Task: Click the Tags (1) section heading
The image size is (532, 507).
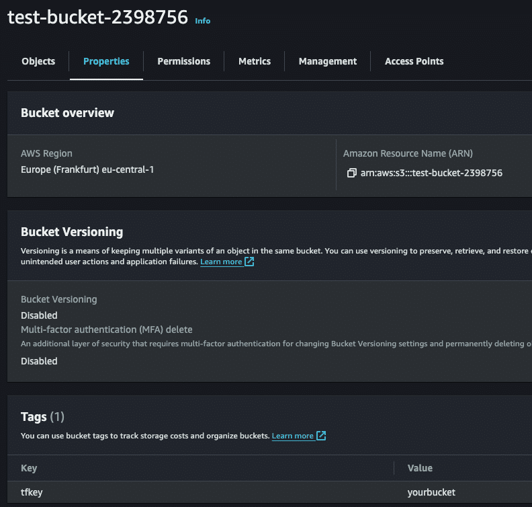Action: 42,417
